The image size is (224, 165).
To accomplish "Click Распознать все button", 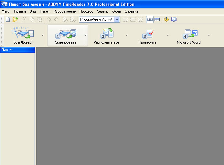I will 106,36.
